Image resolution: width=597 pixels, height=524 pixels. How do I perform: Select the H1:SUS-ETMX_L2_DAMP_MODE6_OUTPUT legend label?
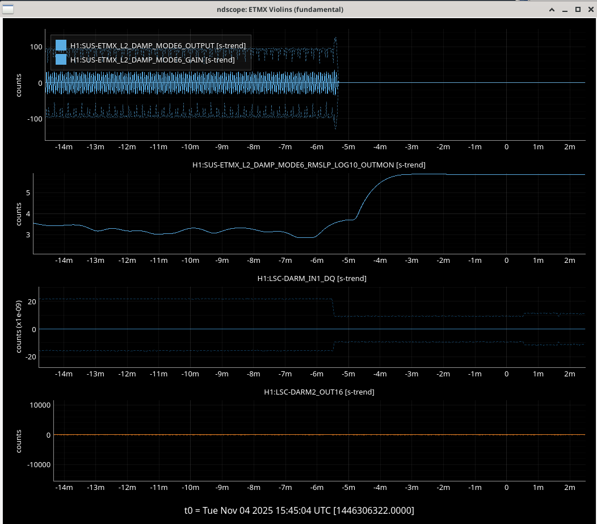tap(158, 45)
